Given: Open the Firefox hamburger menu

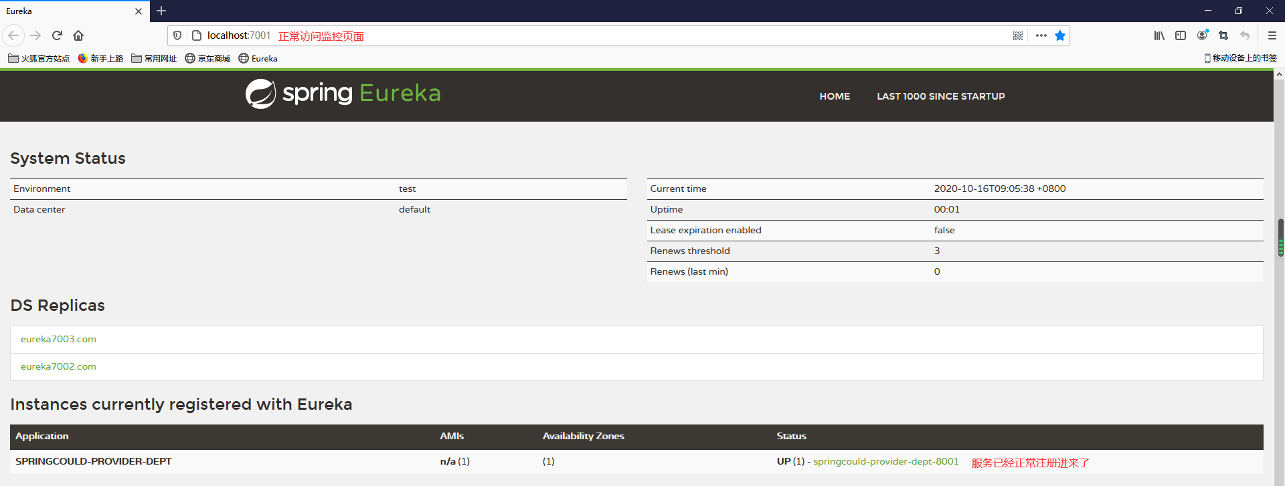Looking at the screenshot, I should [x=1272, y=35].
